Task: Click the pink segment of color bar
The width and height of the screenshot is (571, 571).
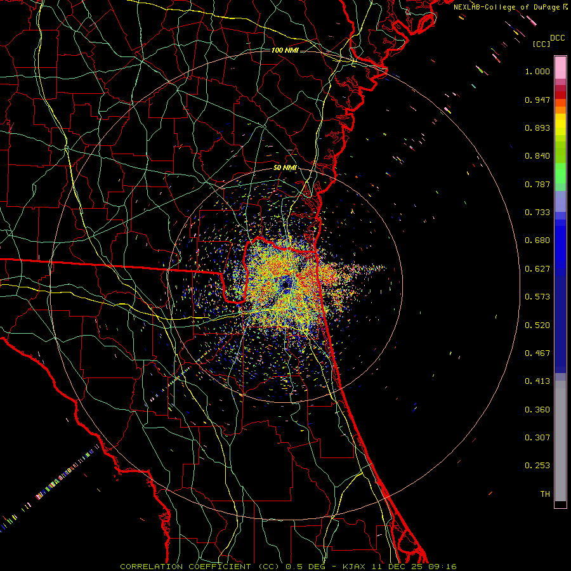Action: point(560,68)
